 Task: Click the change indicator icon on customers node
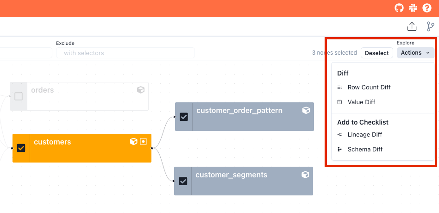coord(144,141)
